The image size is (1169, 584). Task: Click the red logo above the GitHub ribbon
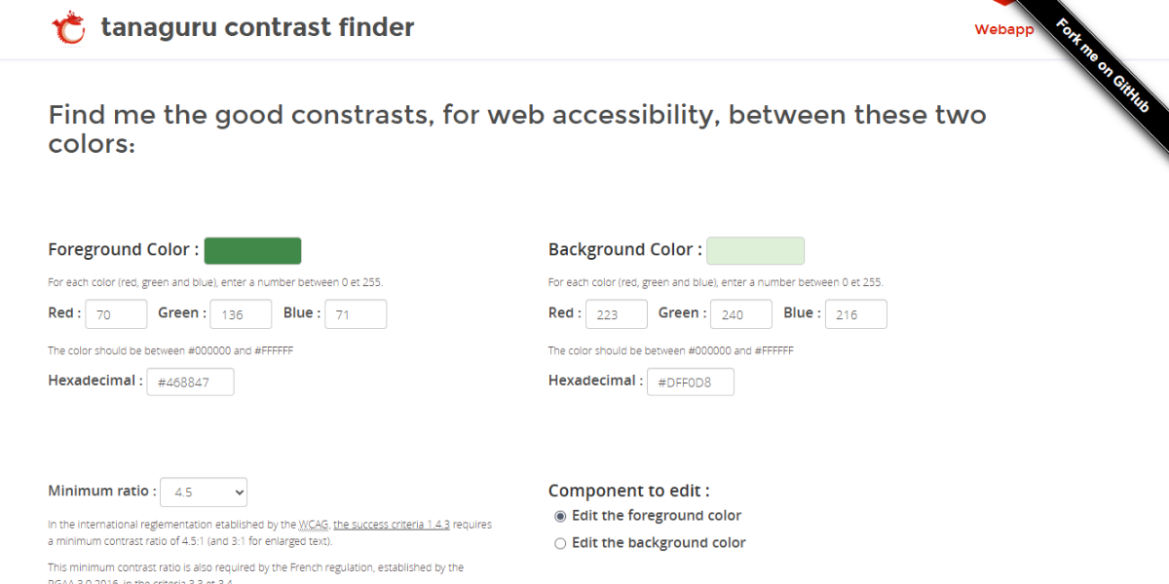click(1005, 5)
